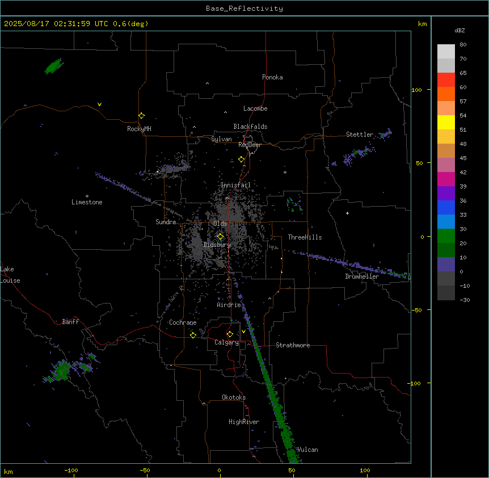489x478 pixels.
Task: Click the Vulcan label
Action: pos(307,450)
